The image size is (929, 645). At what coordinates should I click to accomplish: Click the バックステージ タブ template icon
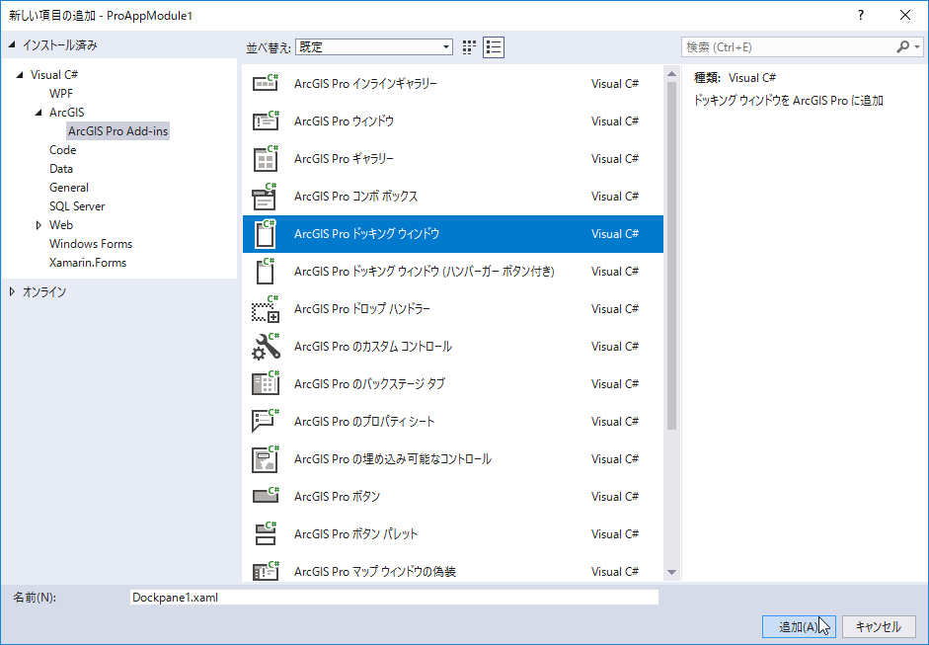(x=266, y=384)
